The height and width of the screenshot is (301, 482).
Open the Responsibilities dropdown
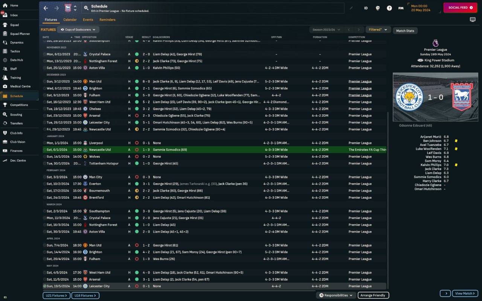click(x=336, y=295)
